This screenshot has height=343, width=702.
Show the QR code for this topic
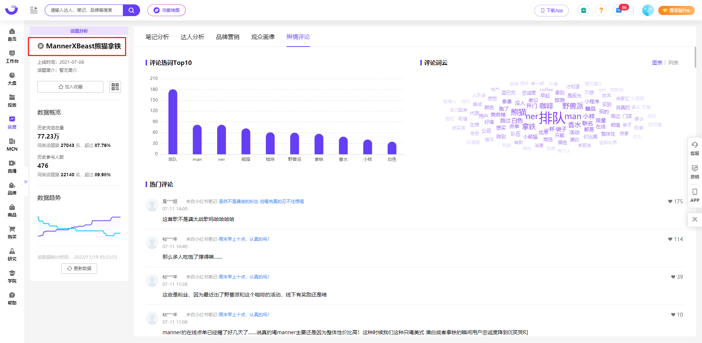click(115, 87)
